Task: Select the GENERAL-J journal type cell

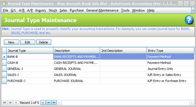Action: tap(30, 69)
